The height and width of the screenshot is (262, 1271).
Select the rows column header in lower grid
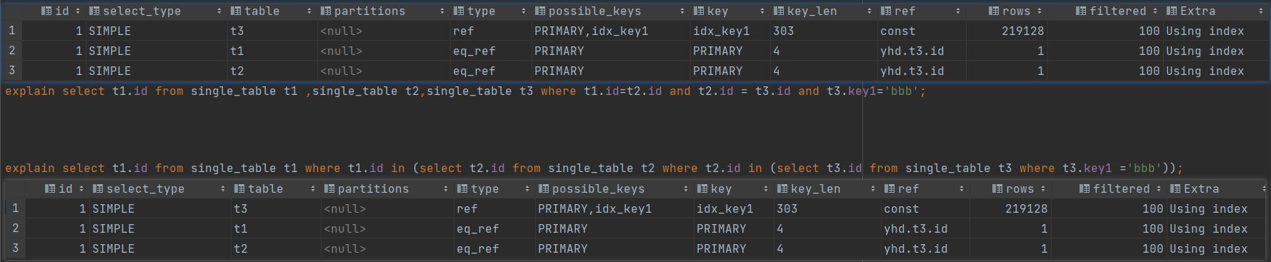(1011, 188)
